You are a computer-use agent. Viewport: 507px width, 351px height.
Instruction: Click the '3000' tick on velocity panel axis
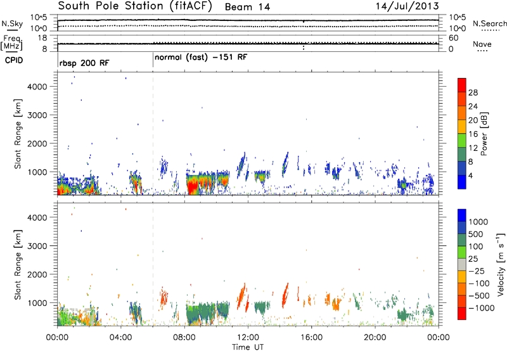(x=37, y=246)
